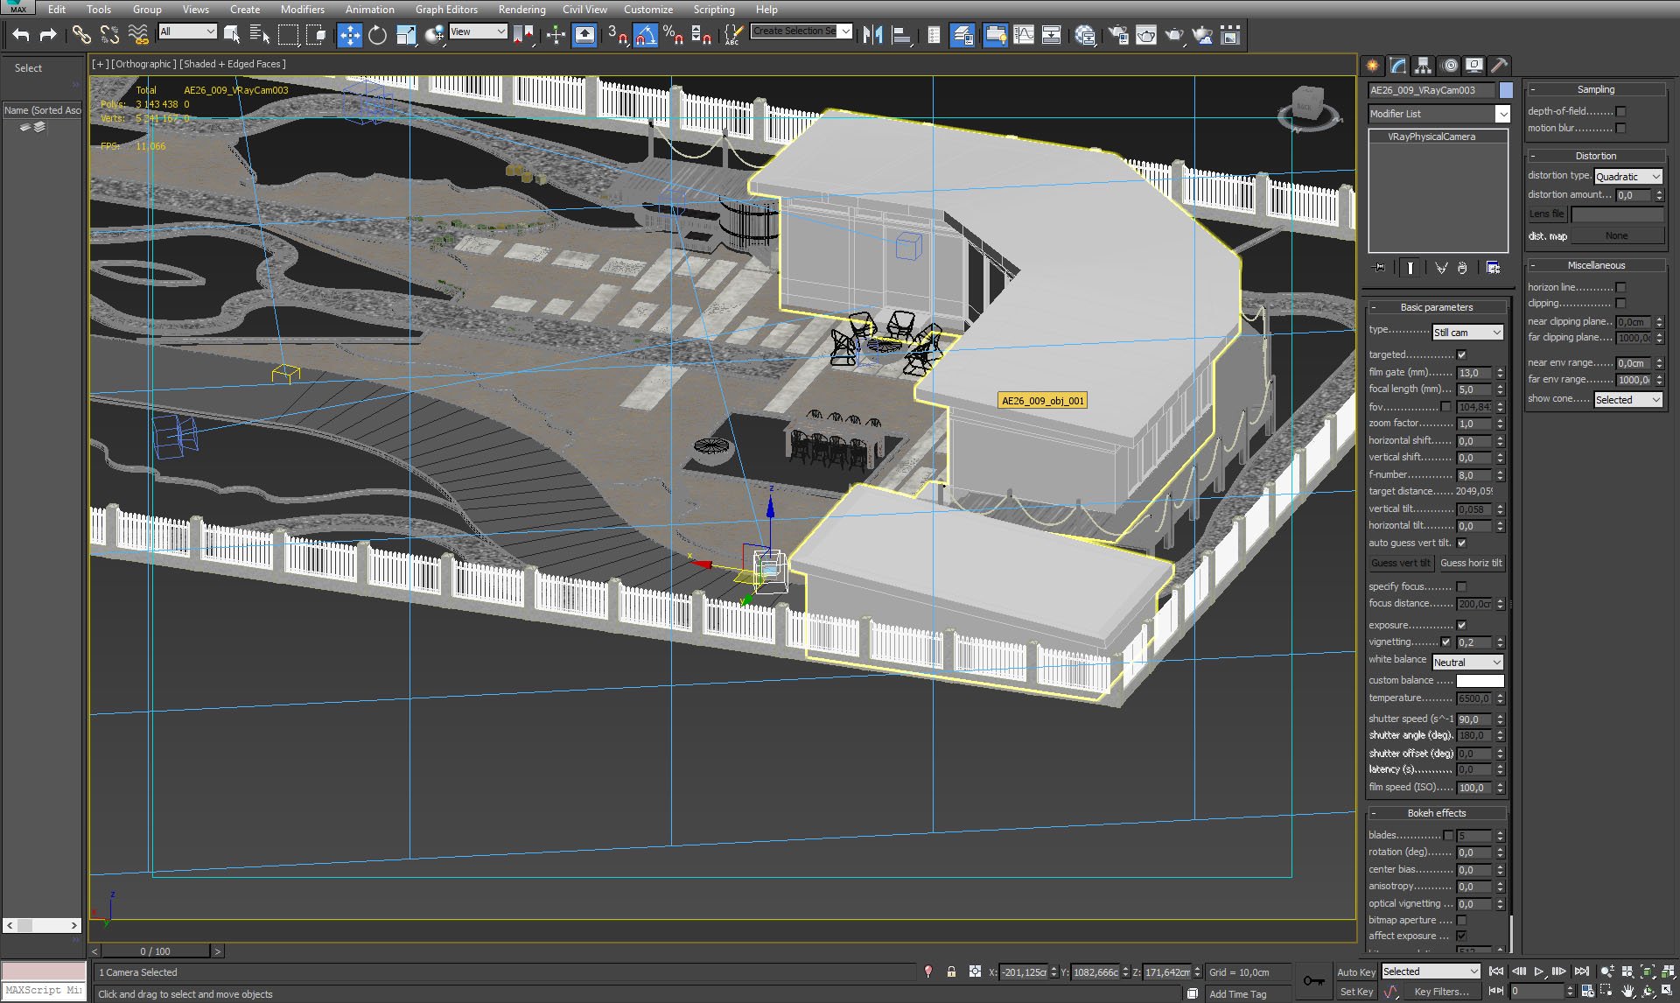Open the Graph Editors menu
Viewport: 1680px width, 1003px height.
pyautogui.click(x=446, y=10)
